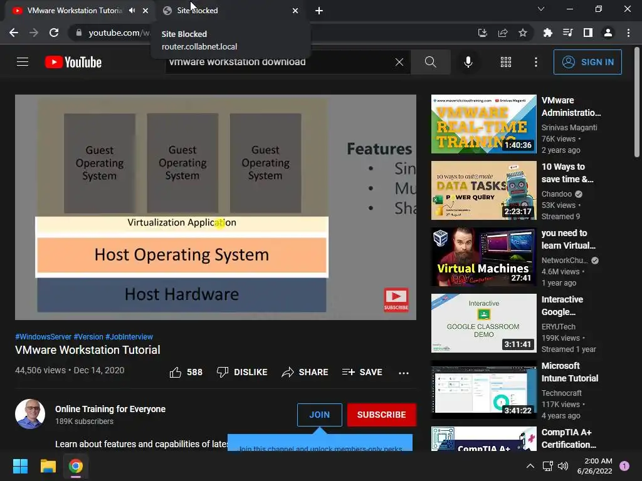
Task: Click the Srinivas Maganti channel name
Action: (x=569, y=128)
